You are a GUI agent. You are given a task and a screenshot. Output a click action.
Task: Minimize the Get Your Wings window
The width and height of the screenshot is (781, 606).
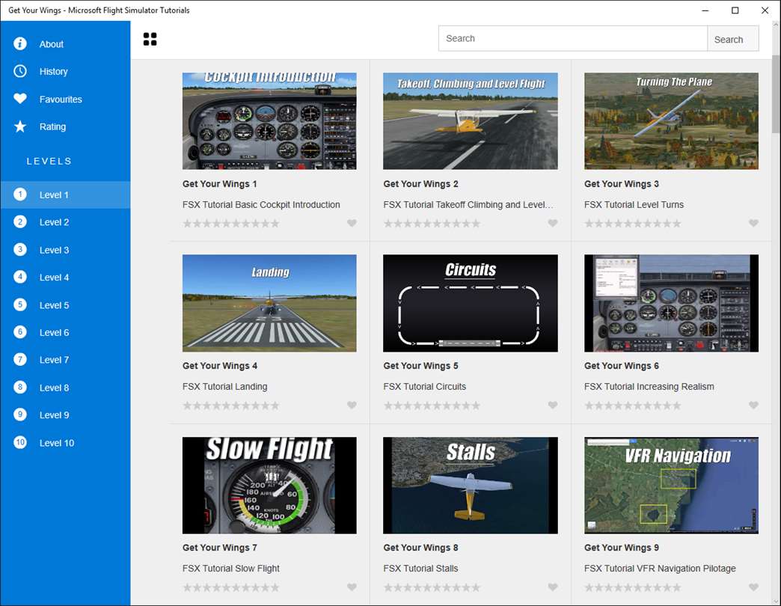(705, 10)
